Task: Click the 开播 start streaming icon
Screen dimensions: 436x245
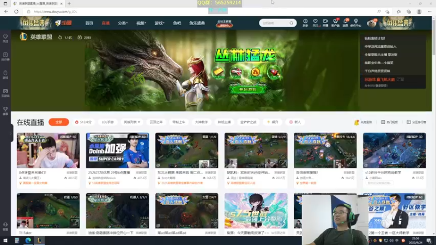Action: [325, 23]
